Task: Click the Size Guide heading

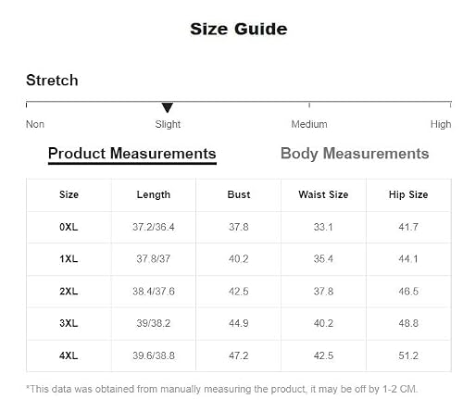Action: pos(239,30)
